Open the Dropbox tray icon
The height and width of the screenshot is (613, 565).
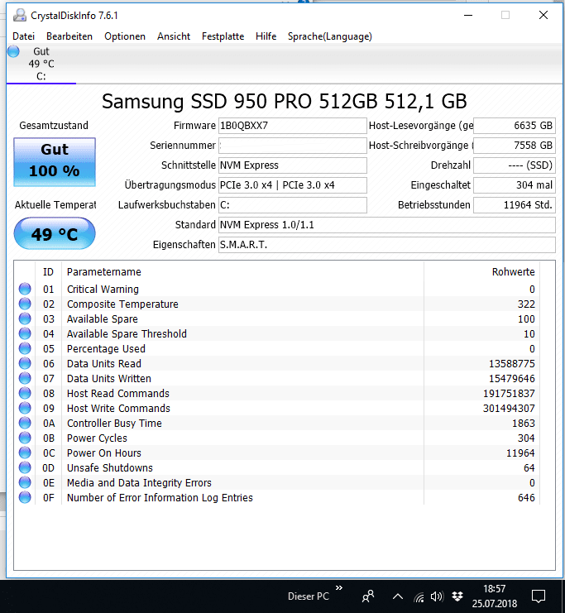457,596
